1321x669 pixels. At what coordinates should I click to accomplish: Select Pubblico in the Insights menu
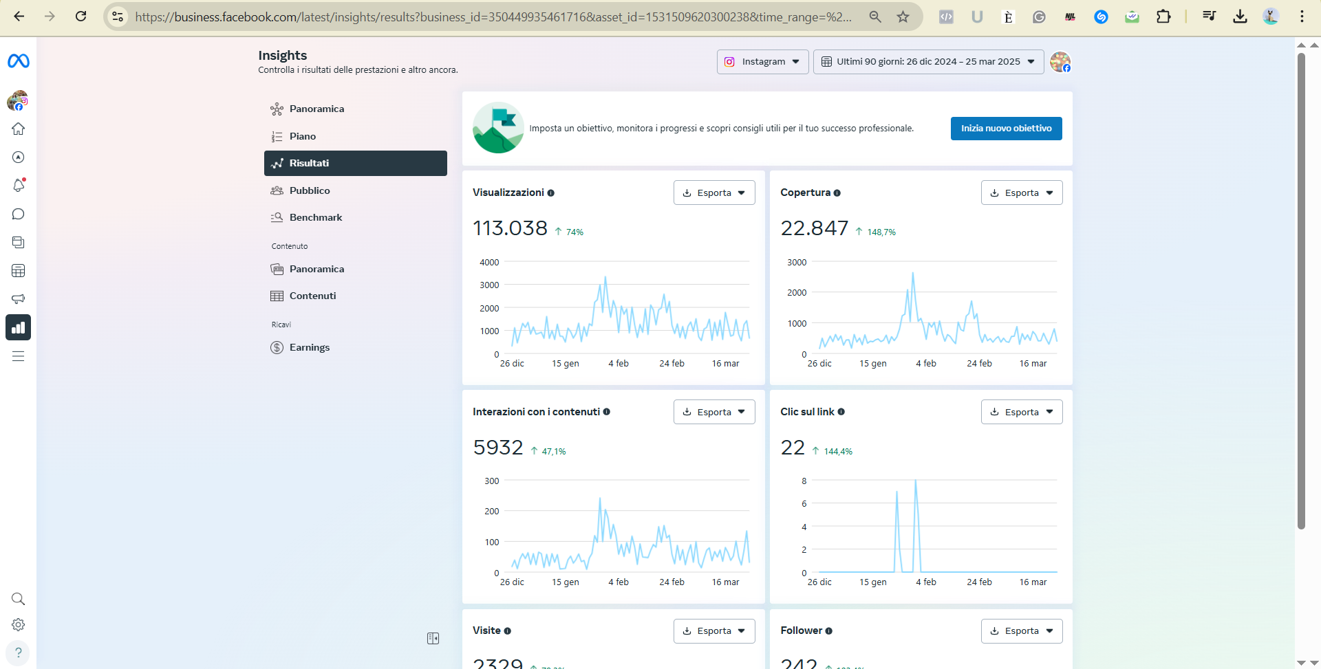pyautogui.click(x=310, y=191)
